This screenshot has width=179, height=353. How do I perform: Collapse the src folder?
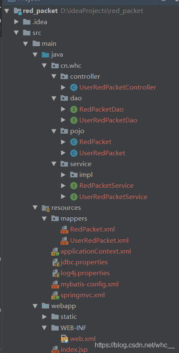point(16,33)
